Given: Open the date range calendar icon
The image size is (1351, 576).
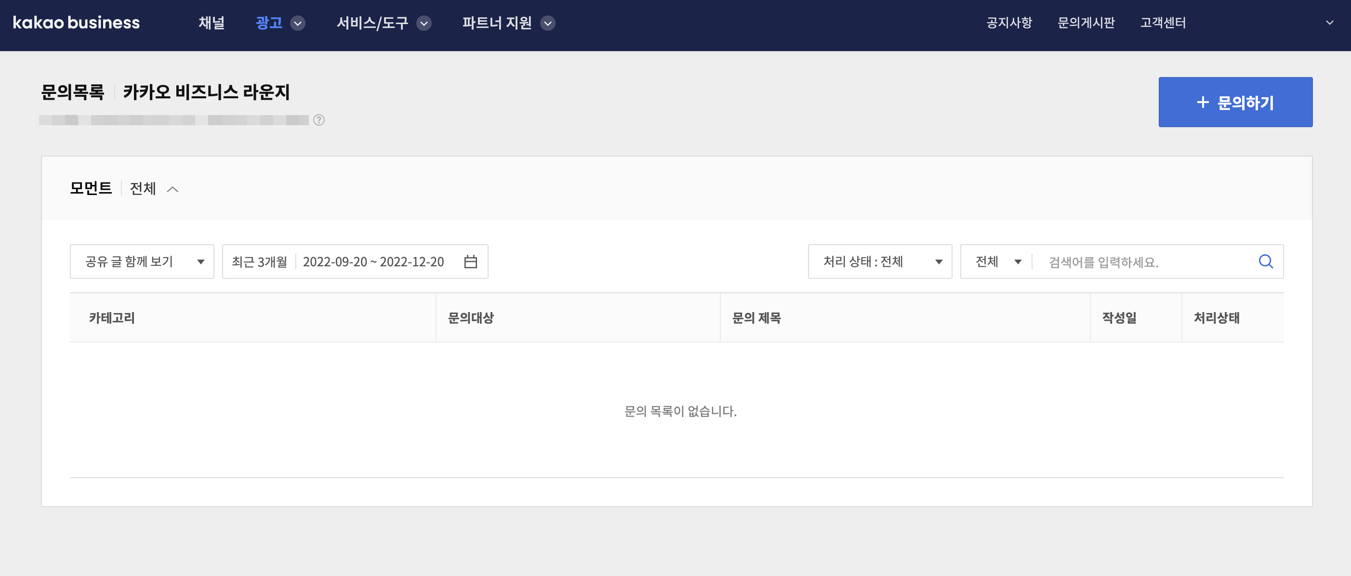Looking at the screenshot, I should point(470,261).
